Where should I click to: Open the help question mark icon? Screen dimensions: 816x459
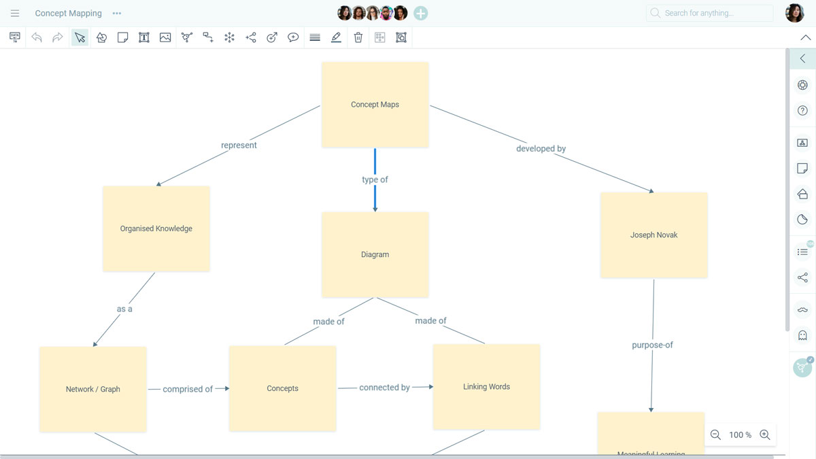pyautogui.click(x=802, y=111)
